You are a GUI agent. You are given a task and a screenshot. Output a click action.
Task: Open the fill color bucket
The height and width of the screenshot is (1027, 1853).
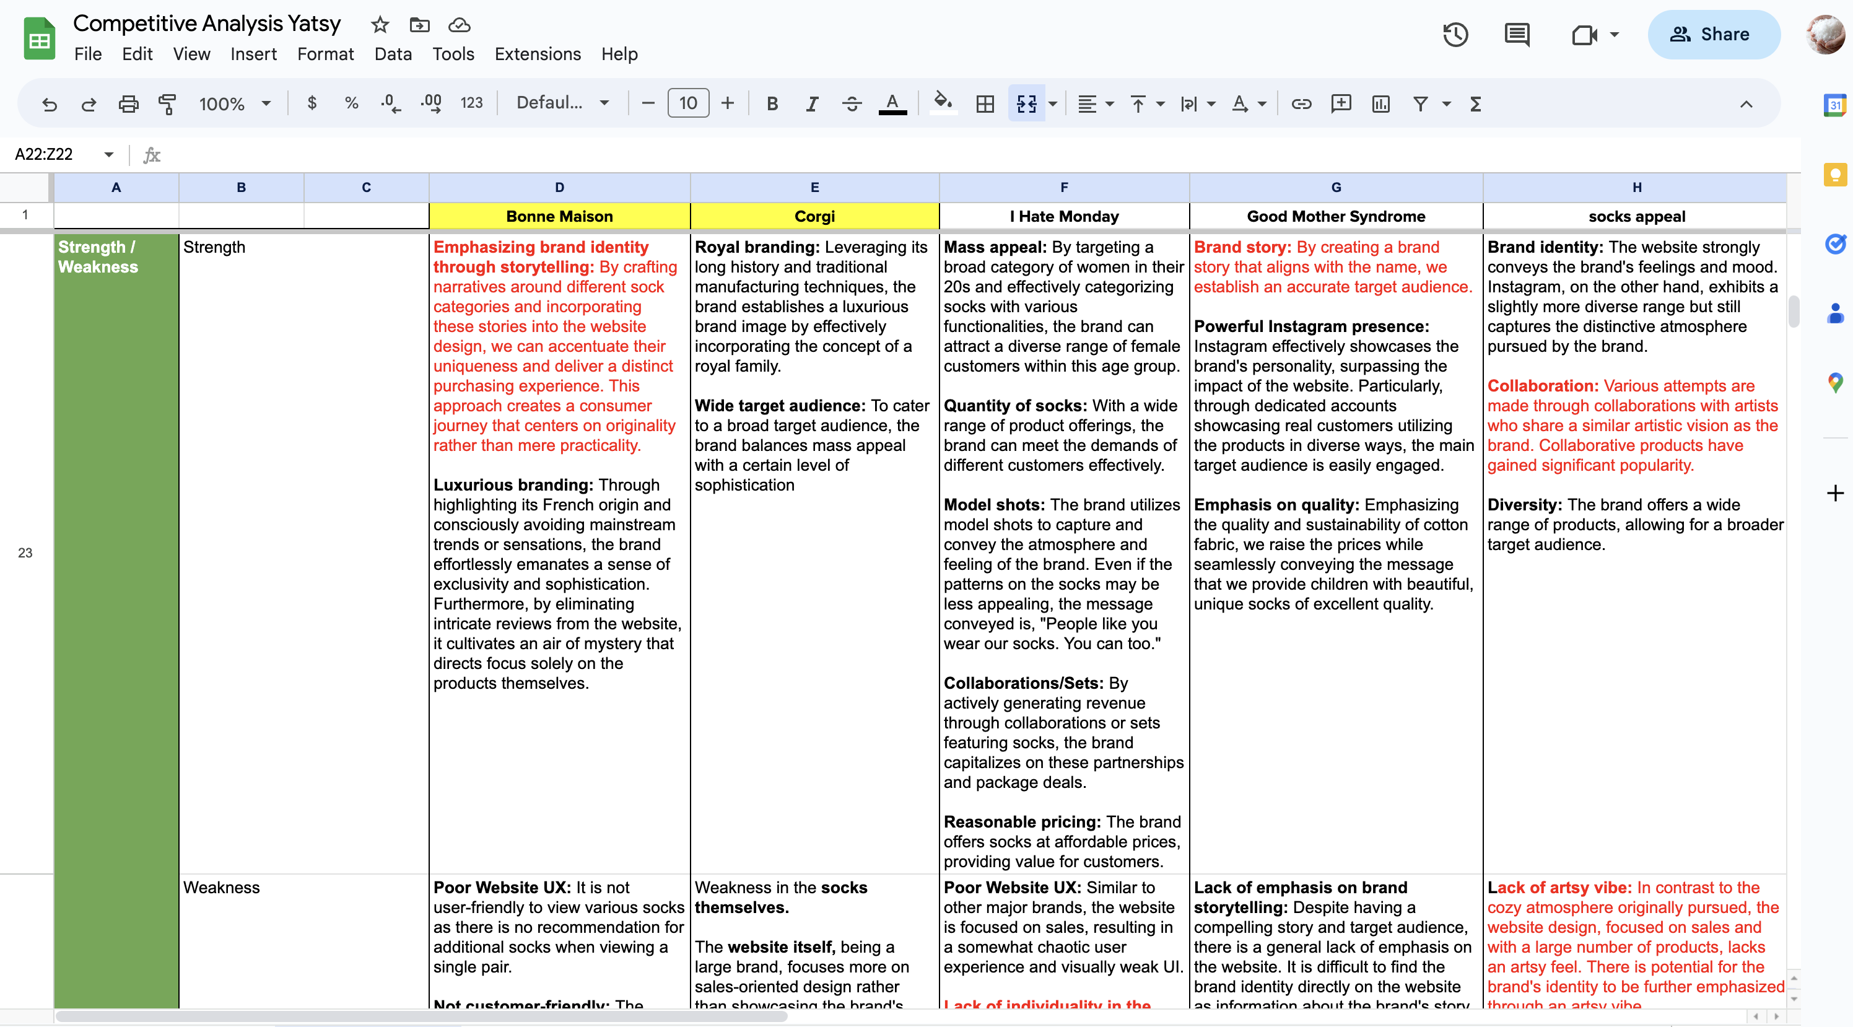[943, 102]
